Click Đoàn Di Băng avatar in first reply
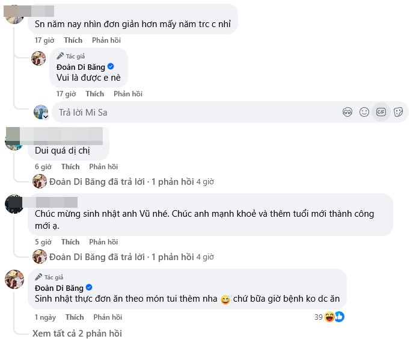Viewport: 410px width, 339px height. click(39, 59)
